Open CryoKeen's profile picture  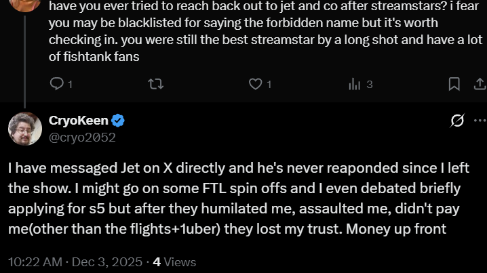[25, 129]
